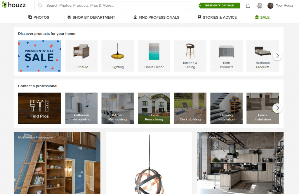Open the Your Houzz menu
The image size is (299, 194).
click(x=284, y=6)
